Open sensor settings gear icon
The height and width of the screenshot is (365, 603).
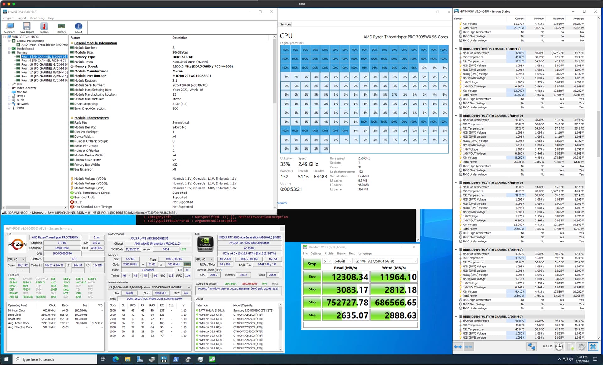[581, 346]
